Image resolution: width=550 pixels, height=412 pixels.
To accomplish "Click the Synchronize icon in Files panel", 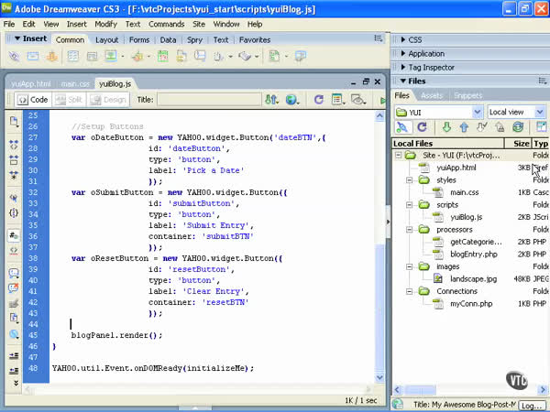I will (x=518, y=127).
